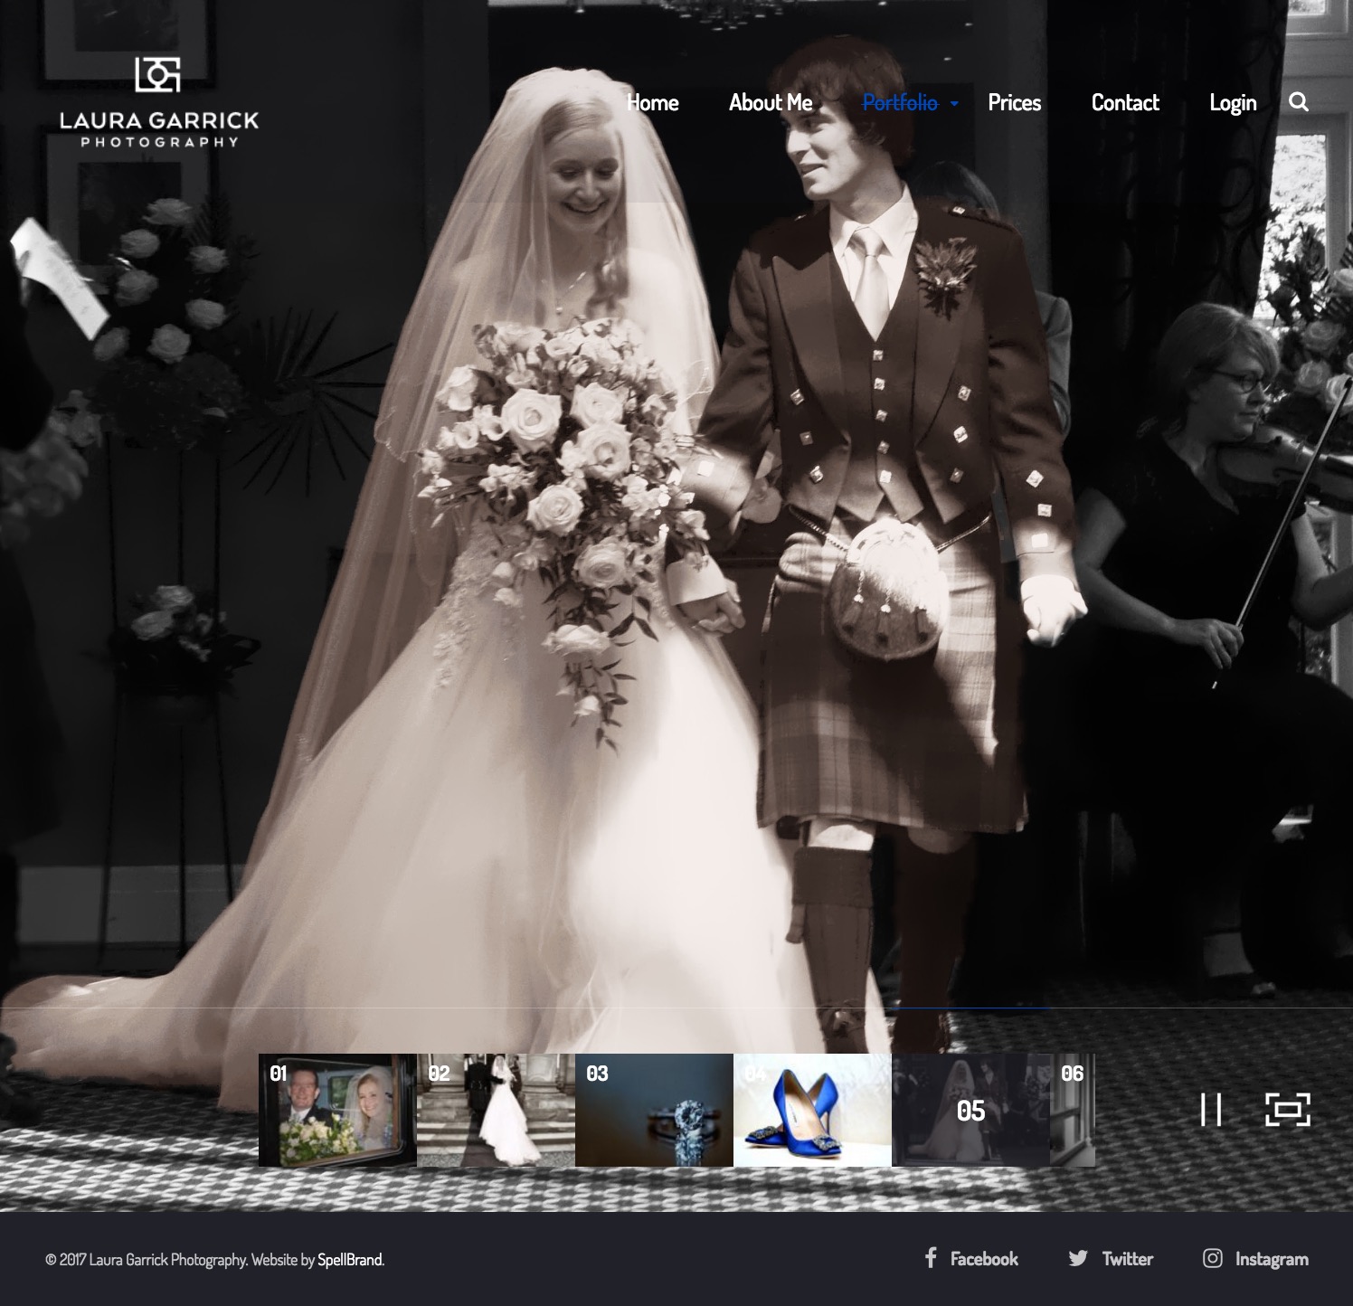This screenshot has height=1306, width=1353.
Task: Open the Portfolio menu item
Action: (899, 103)
